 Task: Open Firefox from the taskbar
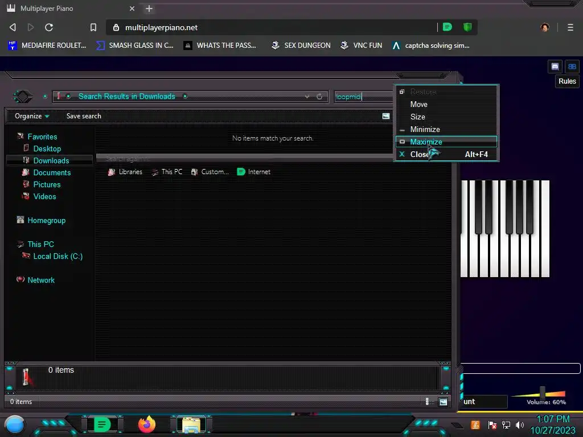[147, 424]
